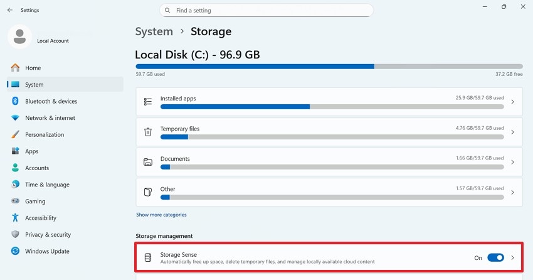Open the Accessibility icon in sidebar
The image size is (533, 280).
pyautogui.click(x=15, y=218)
